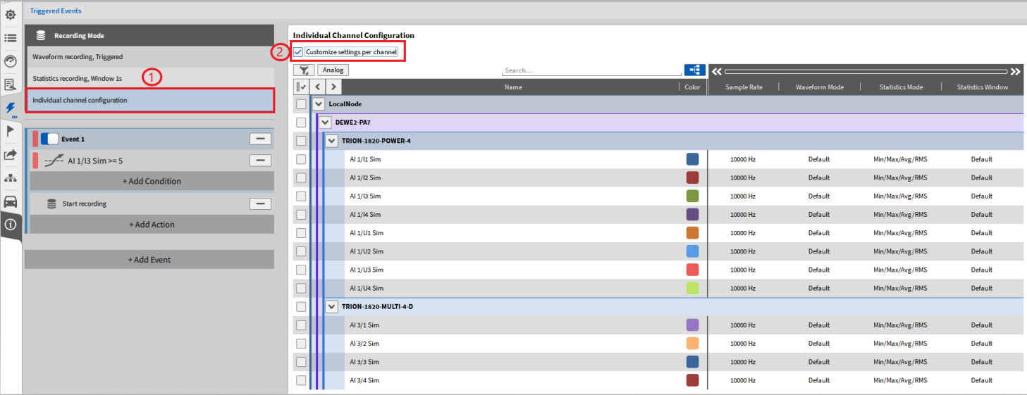Click the channel filter funnel icon
The image size is (1027, 395).
(x=304, y=70)
